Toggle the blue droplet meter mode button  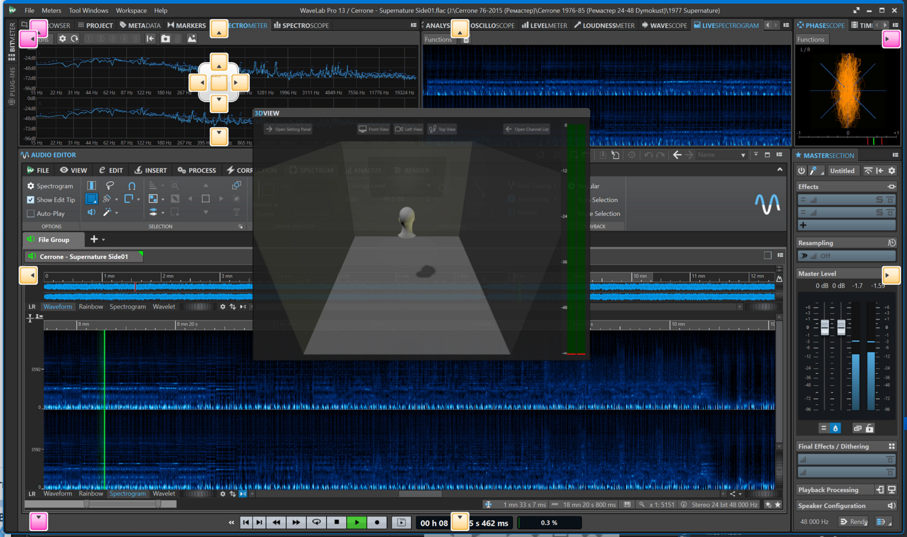835,429
